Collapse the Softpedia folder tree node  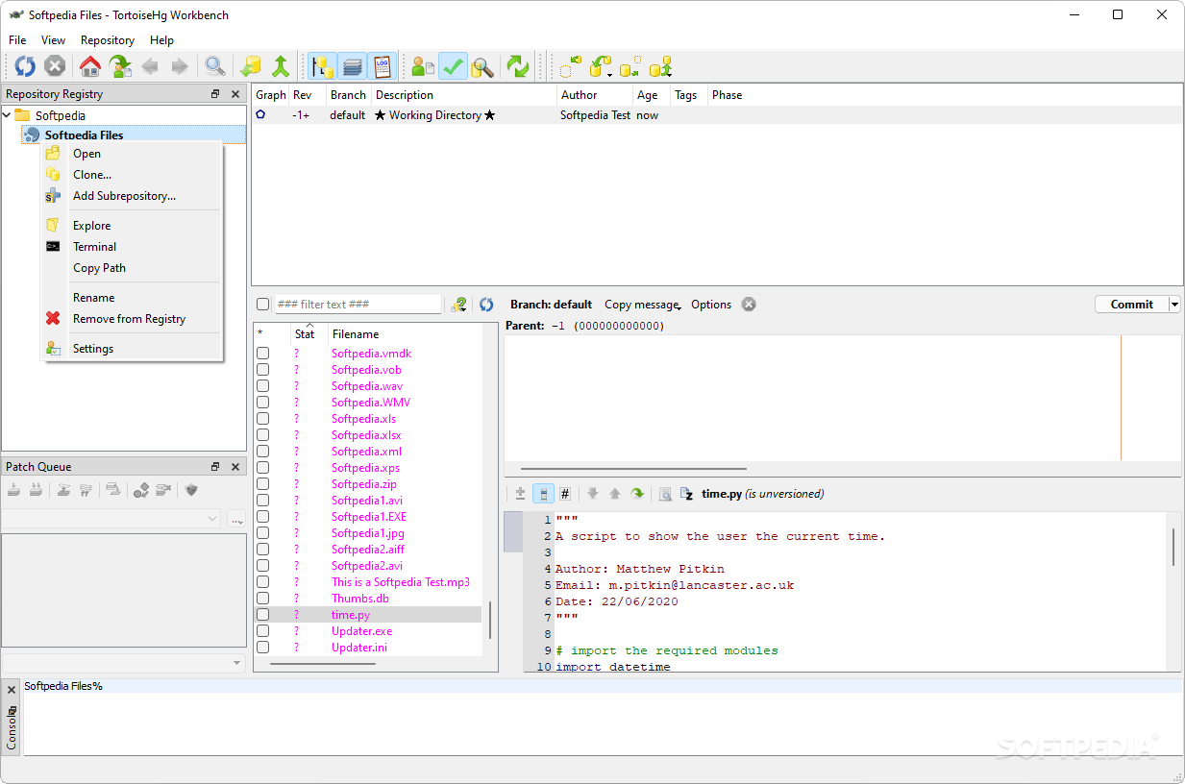[x=8, y=115]
